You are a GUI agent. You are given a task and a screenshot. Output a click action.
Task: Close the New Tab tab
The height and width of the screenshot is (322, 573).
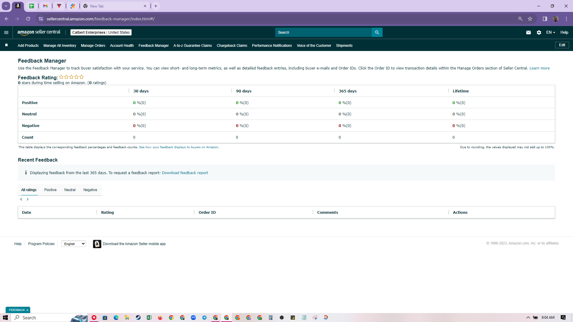point(145,6)
